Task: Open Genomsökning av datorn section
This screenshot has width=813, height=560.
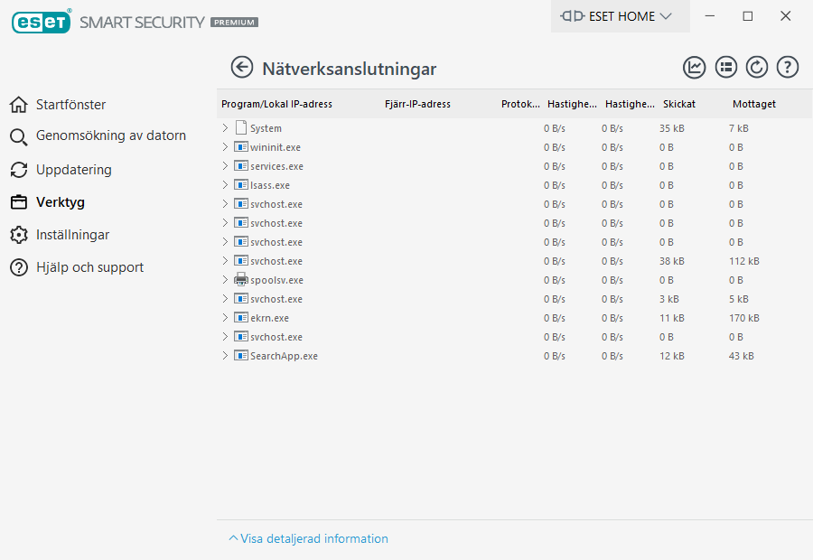Action: 110,136
